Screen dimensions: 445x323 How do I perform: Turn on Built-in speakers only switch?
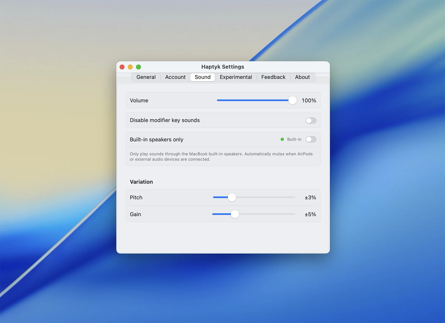(x=311, y=140)
